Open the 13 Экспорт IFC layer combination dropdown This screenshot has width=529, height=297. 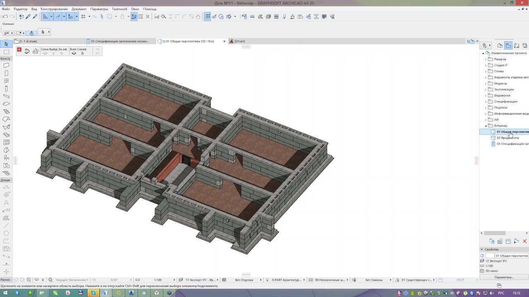200,280
